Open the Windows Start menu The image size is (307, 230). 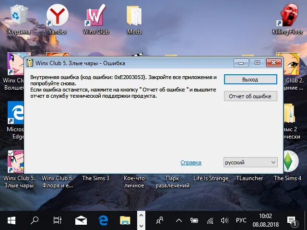click(x=12, y=220)
